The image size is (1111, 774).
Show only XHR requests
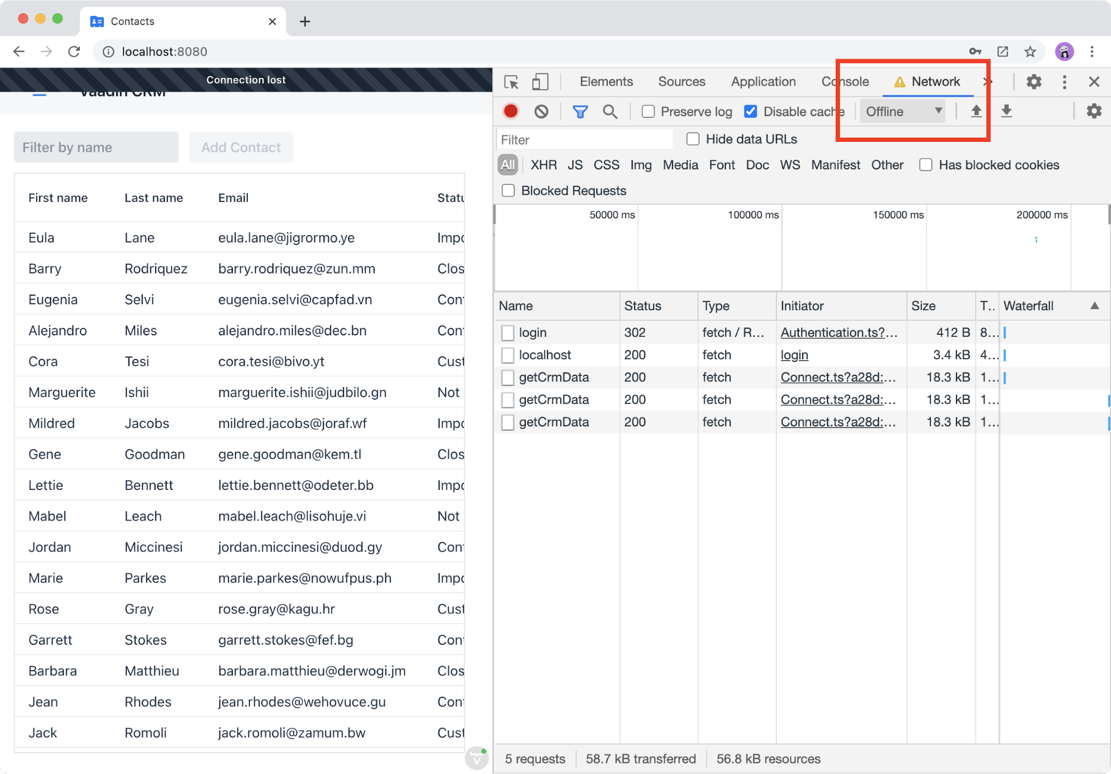click(x=544, y=165)
